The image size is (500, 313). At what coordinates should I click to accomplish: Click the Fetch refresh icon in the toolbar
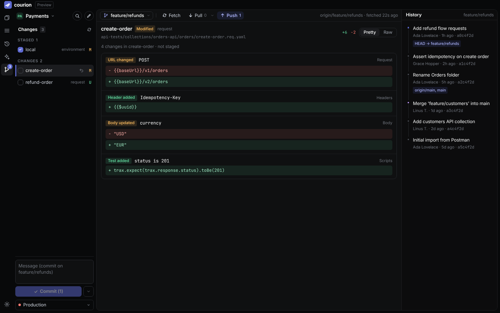165,16
